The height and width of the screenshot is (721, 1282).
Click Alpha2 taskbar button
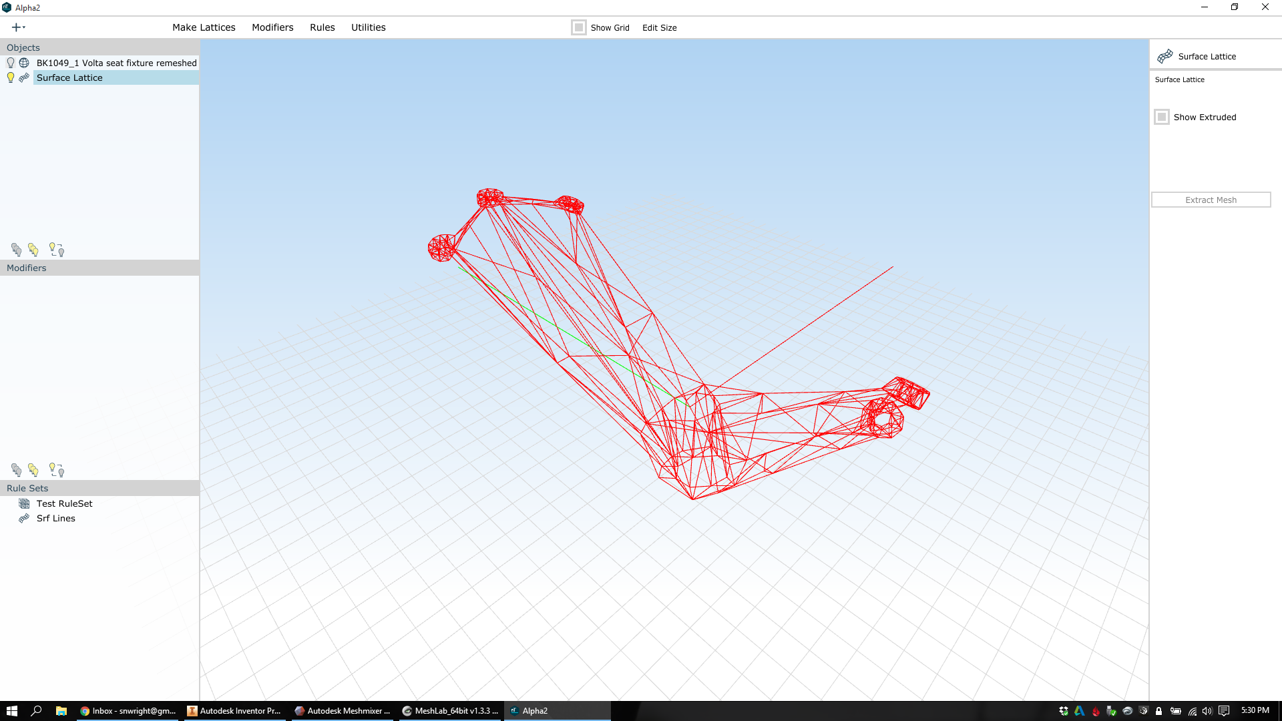558,711
